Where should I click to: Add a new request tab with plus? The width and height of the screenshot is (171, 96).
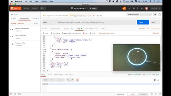[98, 16]
